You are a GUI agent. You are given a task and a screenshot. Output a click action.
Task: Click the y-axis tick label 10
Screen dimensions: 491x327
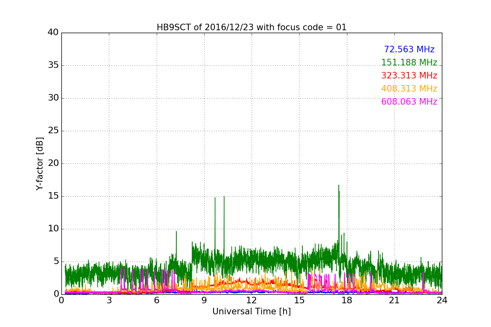[53, 229]
